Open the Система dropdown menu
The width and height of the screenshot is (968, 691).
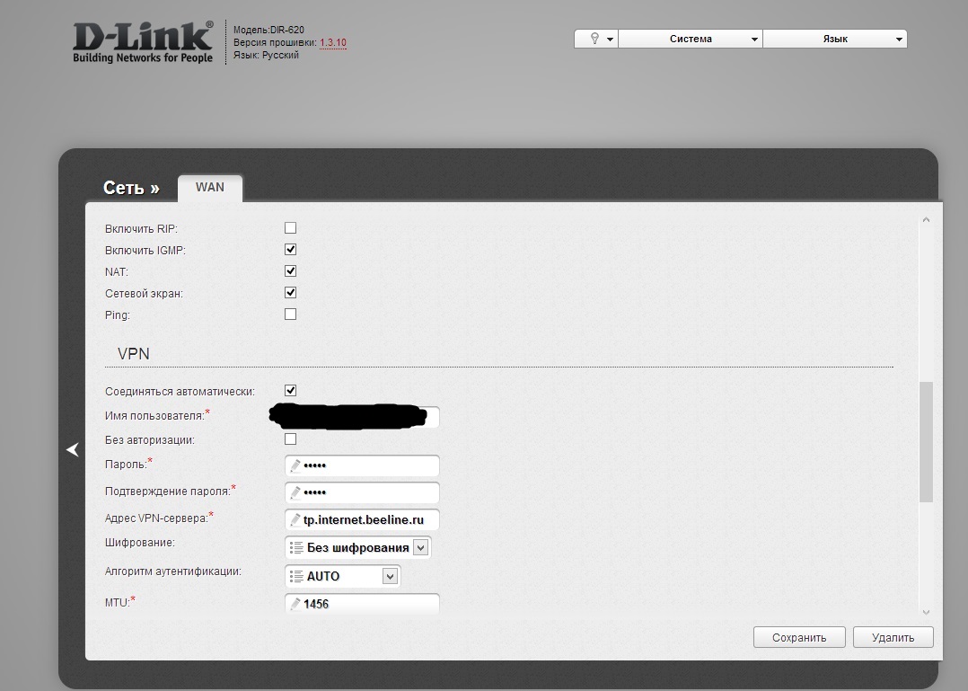point(691,39)
